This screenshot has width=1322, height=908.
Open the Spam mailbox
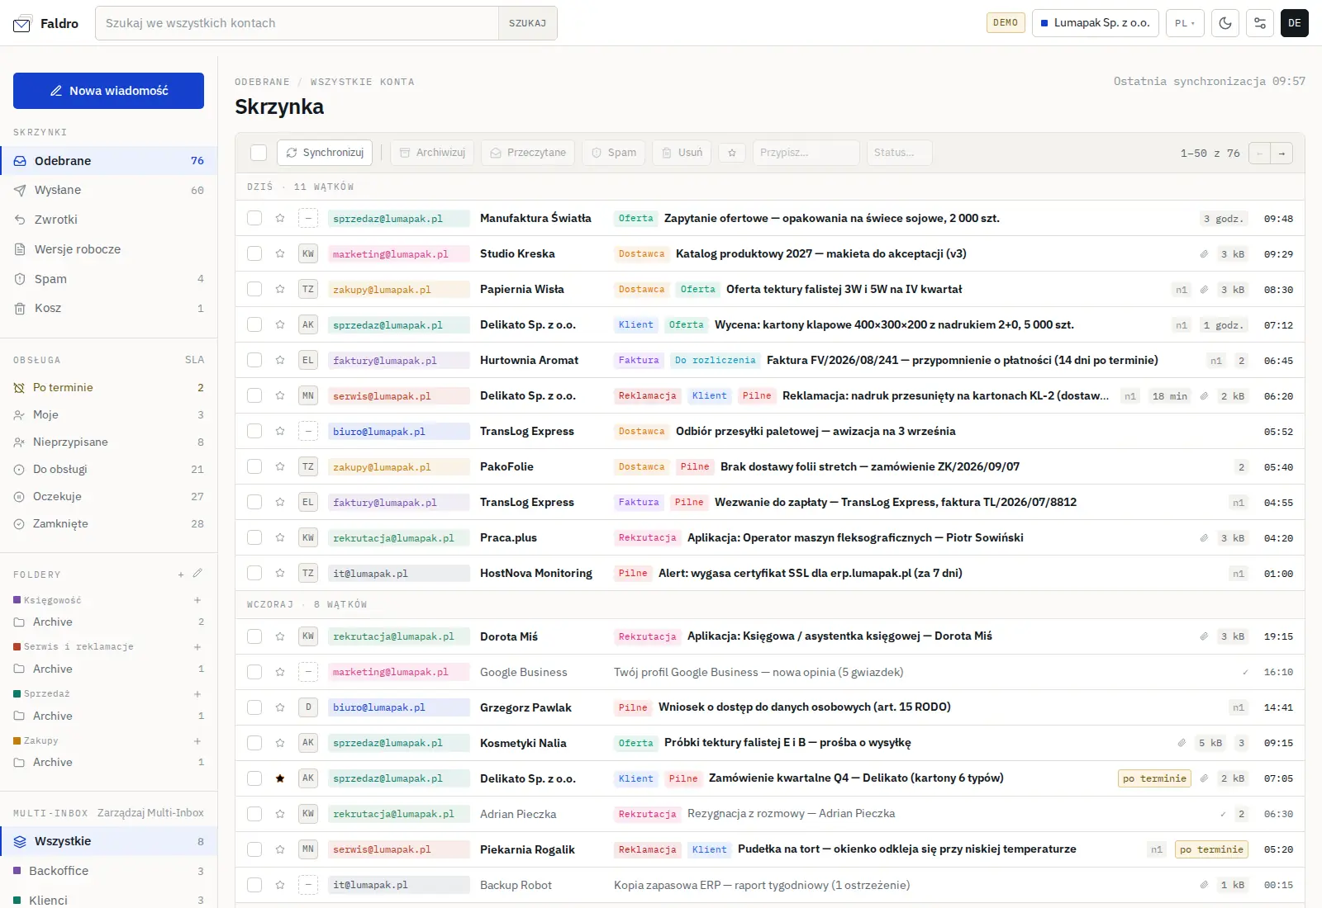[108, 279]
